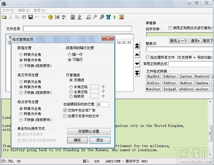Move file to bottom with double-down arrow
This screenshot has height=165, width=214.
(x=137, y=73)
